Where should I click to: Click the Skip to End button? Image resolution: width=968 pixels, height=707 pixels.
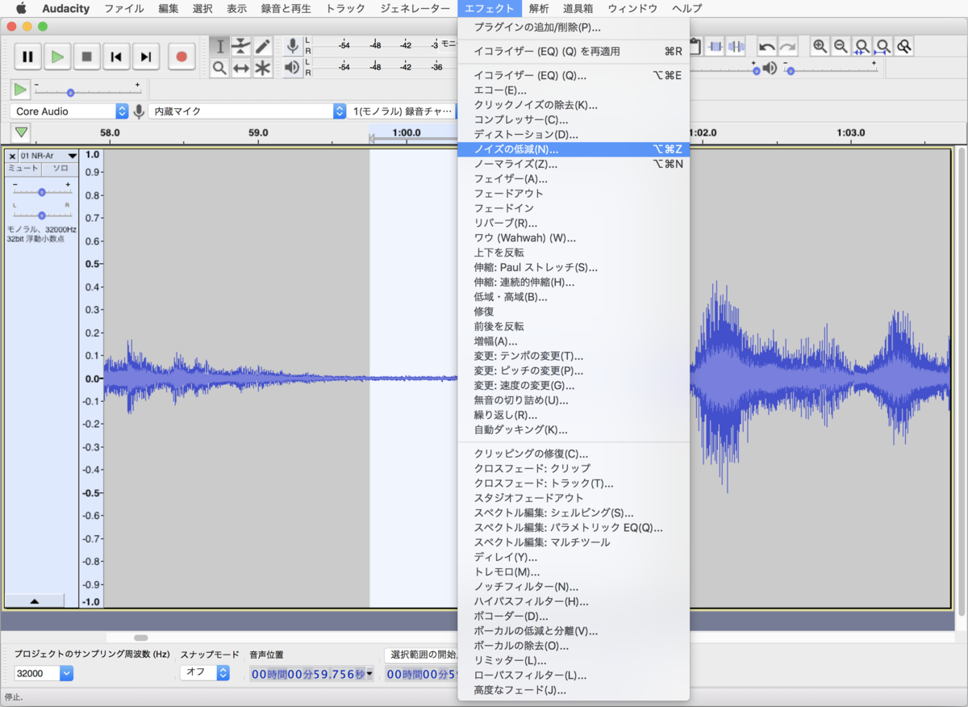[x=146, y=56]
